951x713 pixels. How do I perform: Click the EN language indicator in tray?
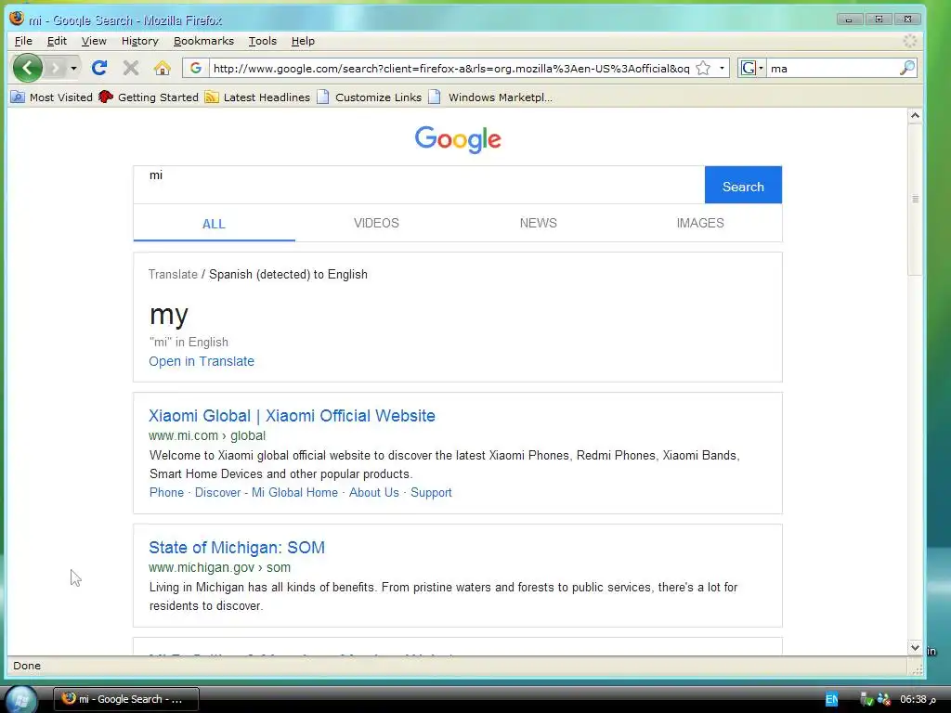pos(831,699)
